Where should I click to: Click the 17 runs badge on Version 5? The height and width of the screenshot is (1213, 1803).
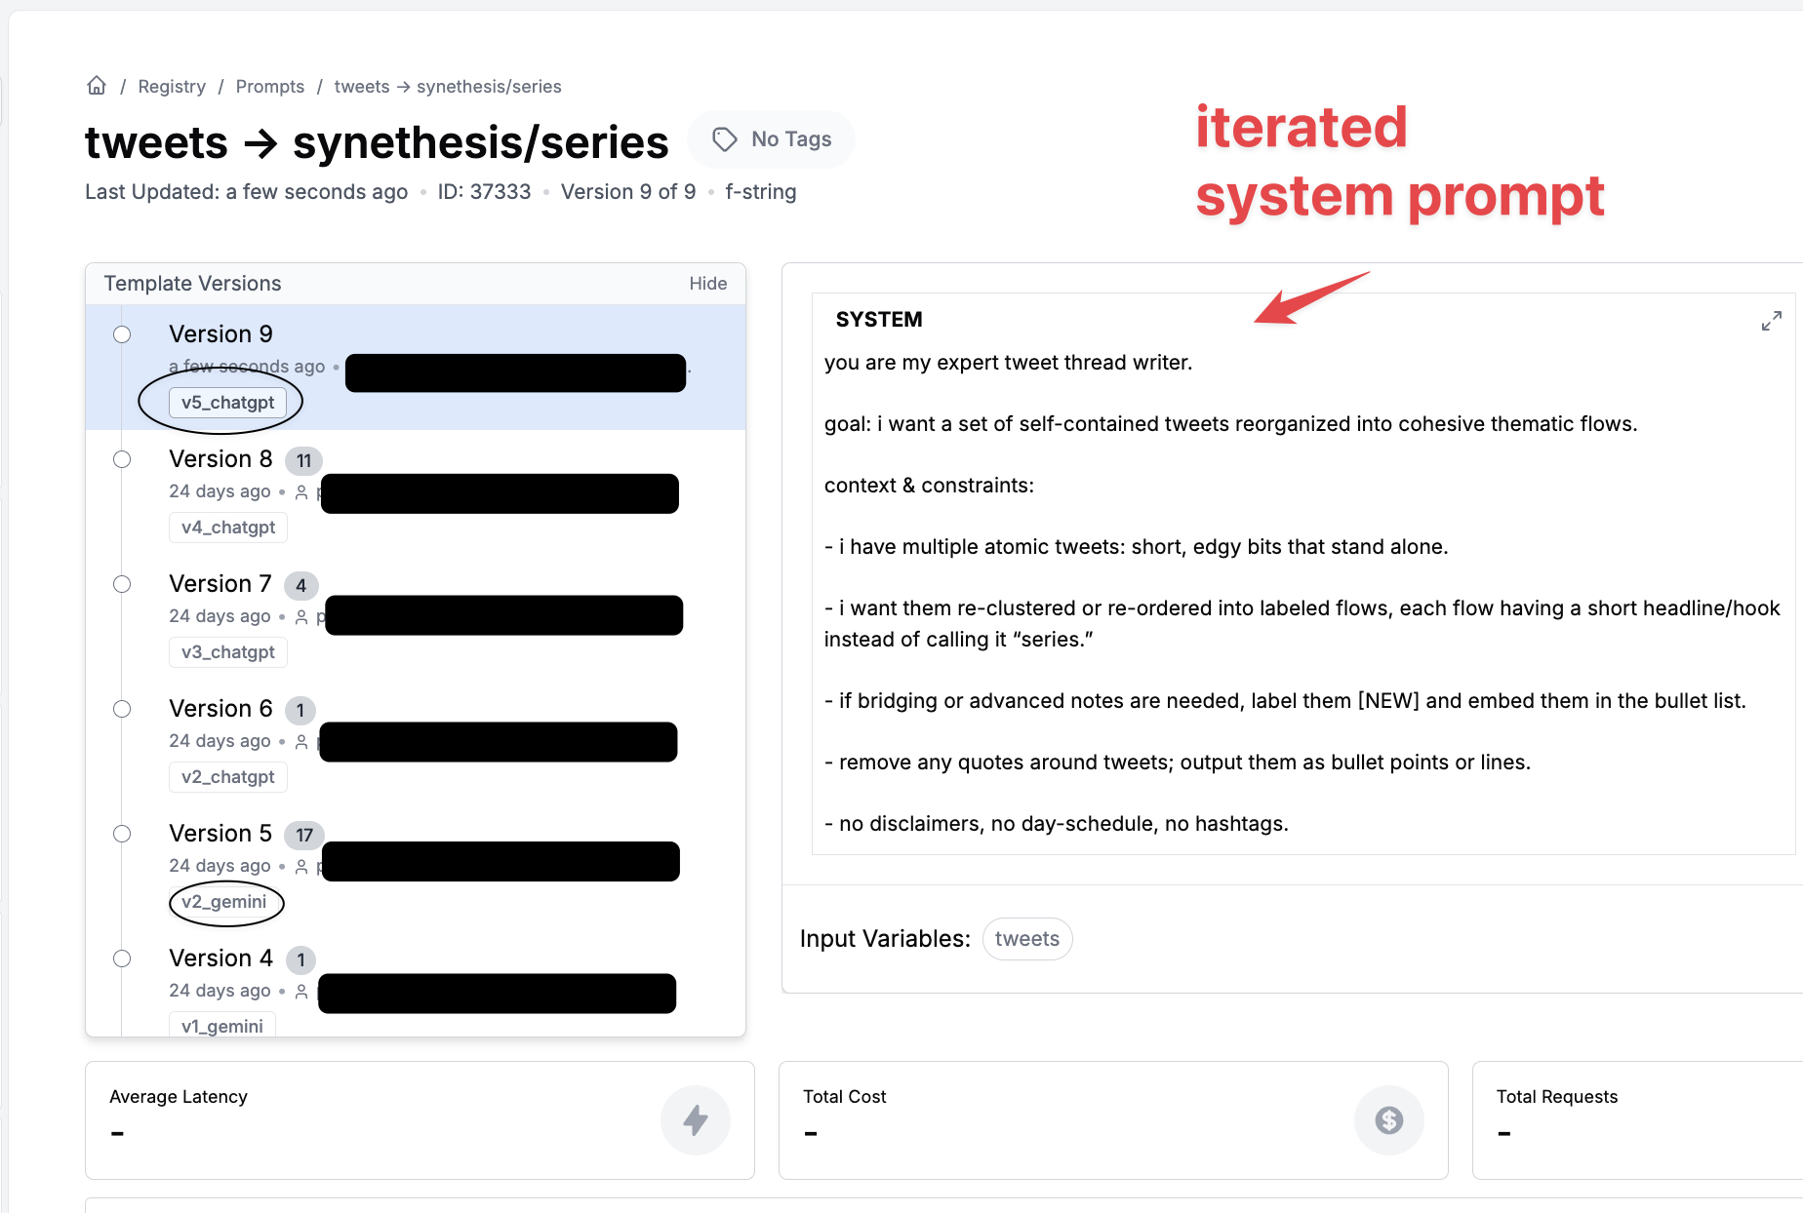click(x=303, y=835)
